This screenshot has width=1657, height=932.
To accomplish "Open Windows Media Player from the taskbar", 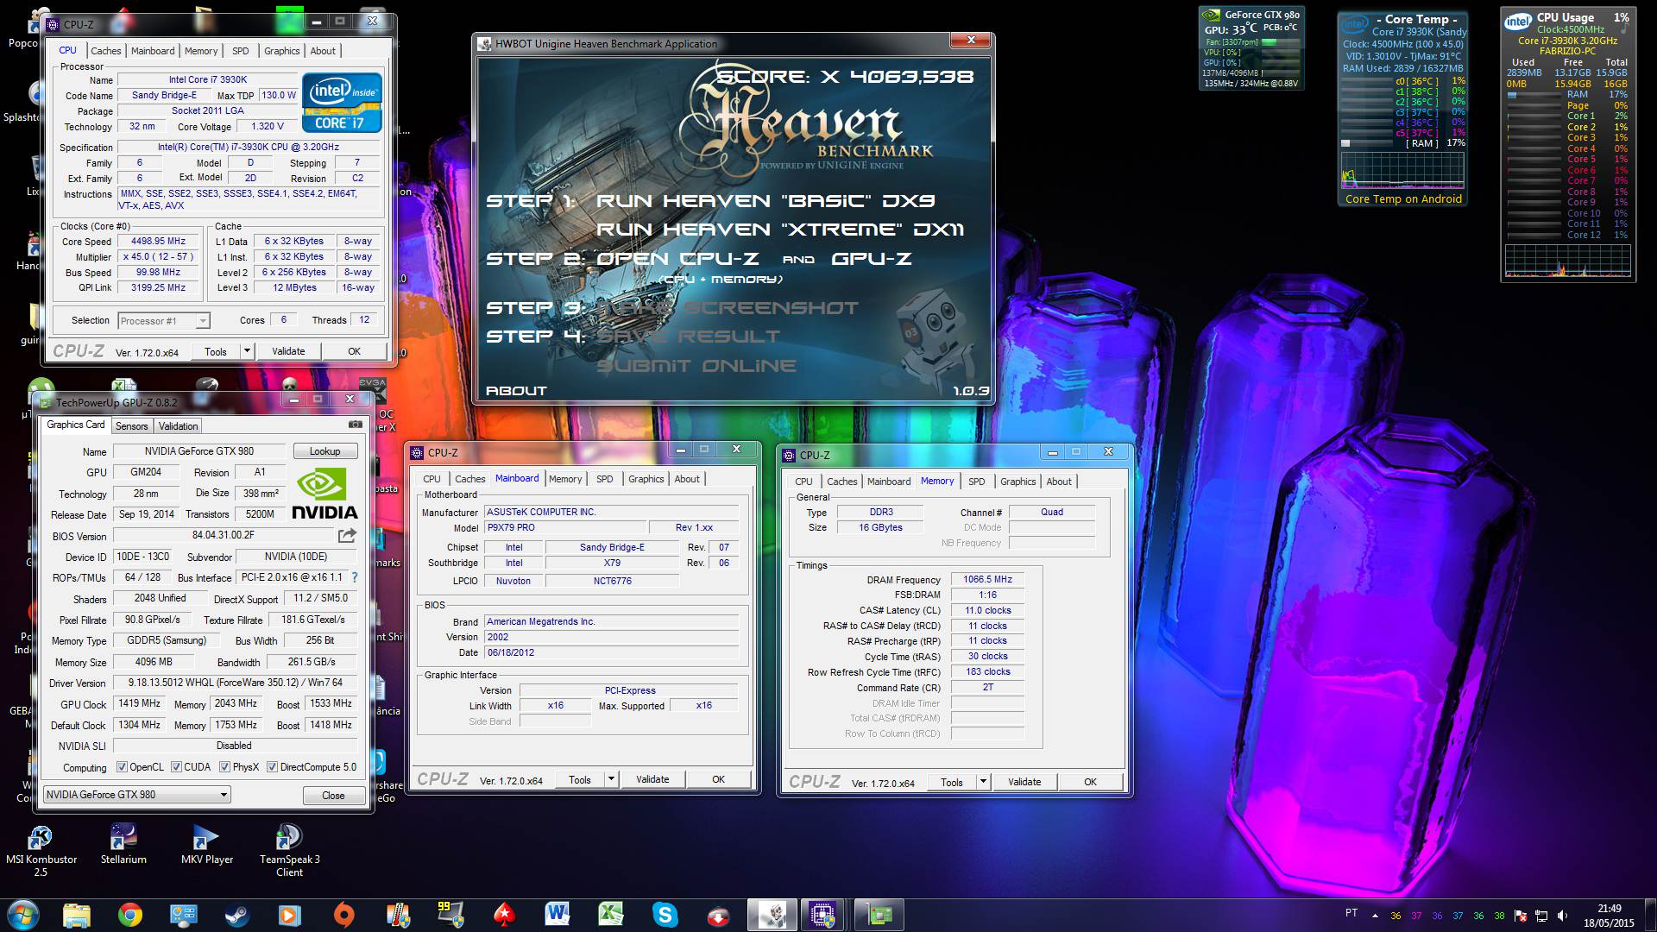I will coord(290,915).
